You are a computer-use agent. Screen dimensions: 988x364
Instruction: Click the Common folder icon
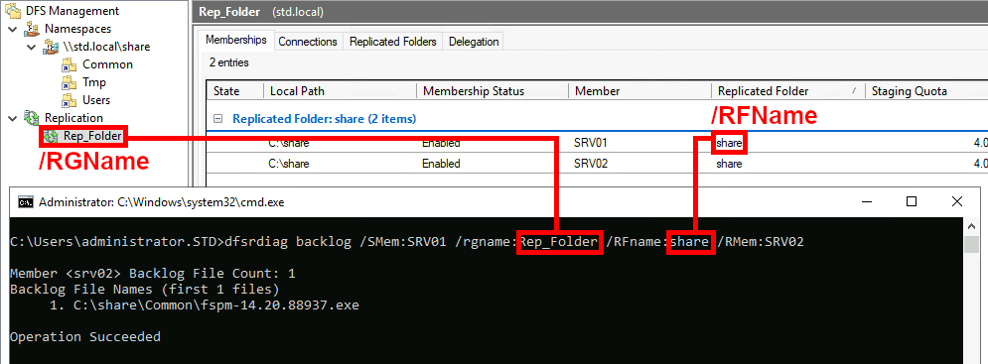[69, 64]
